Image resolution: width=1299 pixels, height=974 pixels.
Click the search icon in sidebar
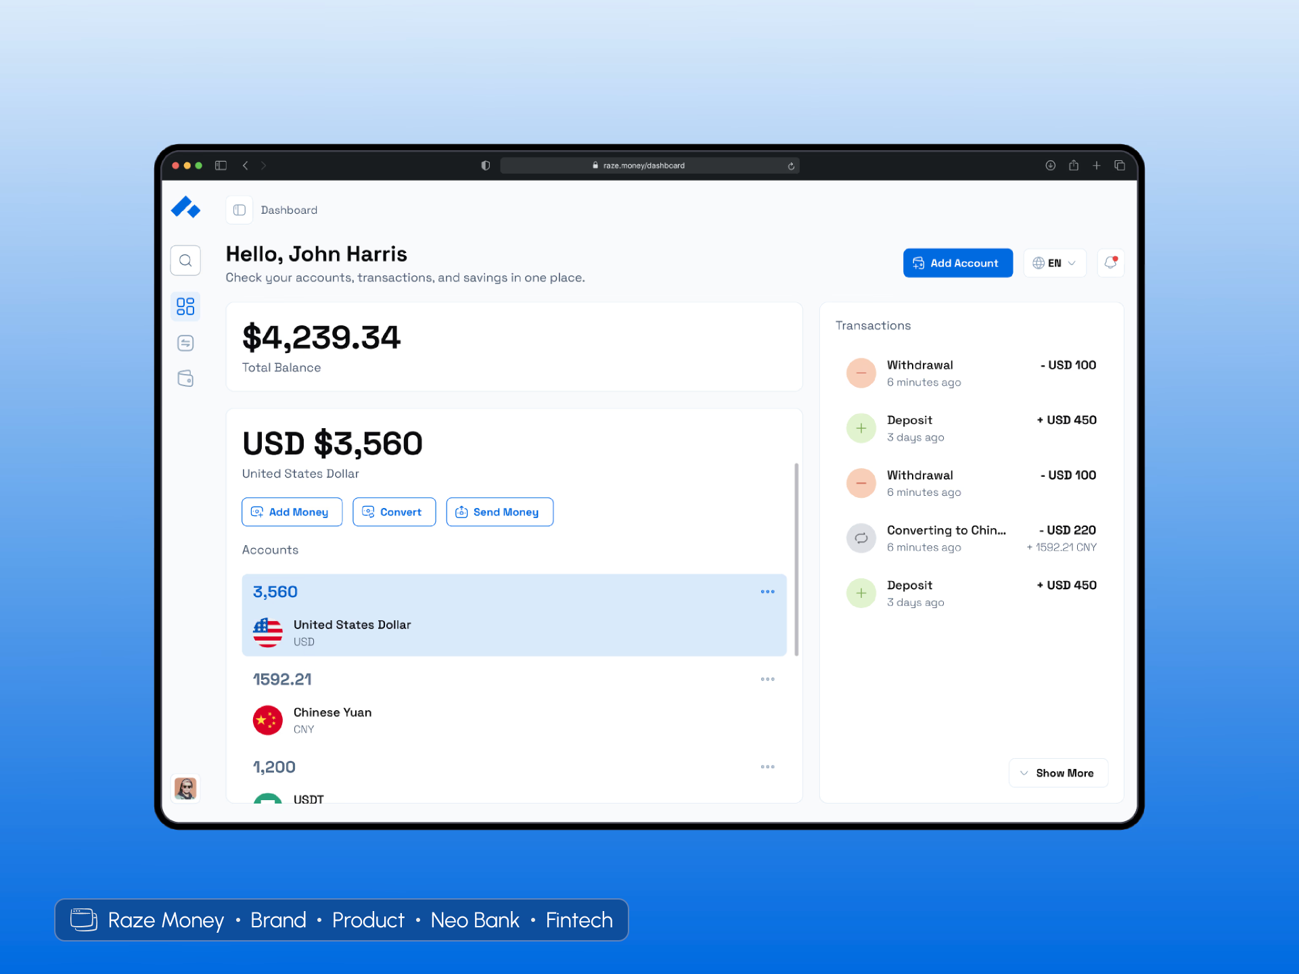pyautogui.click(x=185, y=260)
